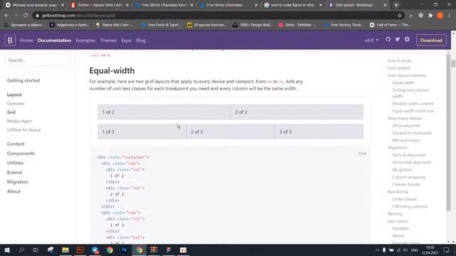
Task: Open Media object in sidebar
Action: tap(19, 121)
